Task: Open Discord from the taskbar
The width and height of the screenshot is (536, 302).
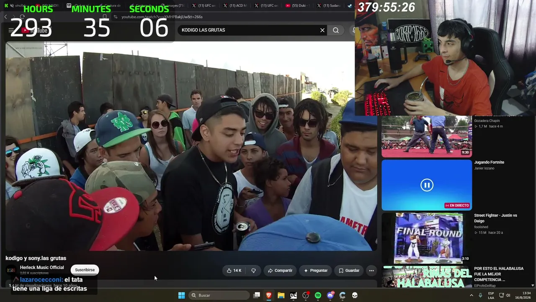Action: [x=330, y=295]
